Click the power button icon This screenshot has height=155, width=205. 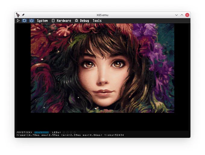point(32,21)
